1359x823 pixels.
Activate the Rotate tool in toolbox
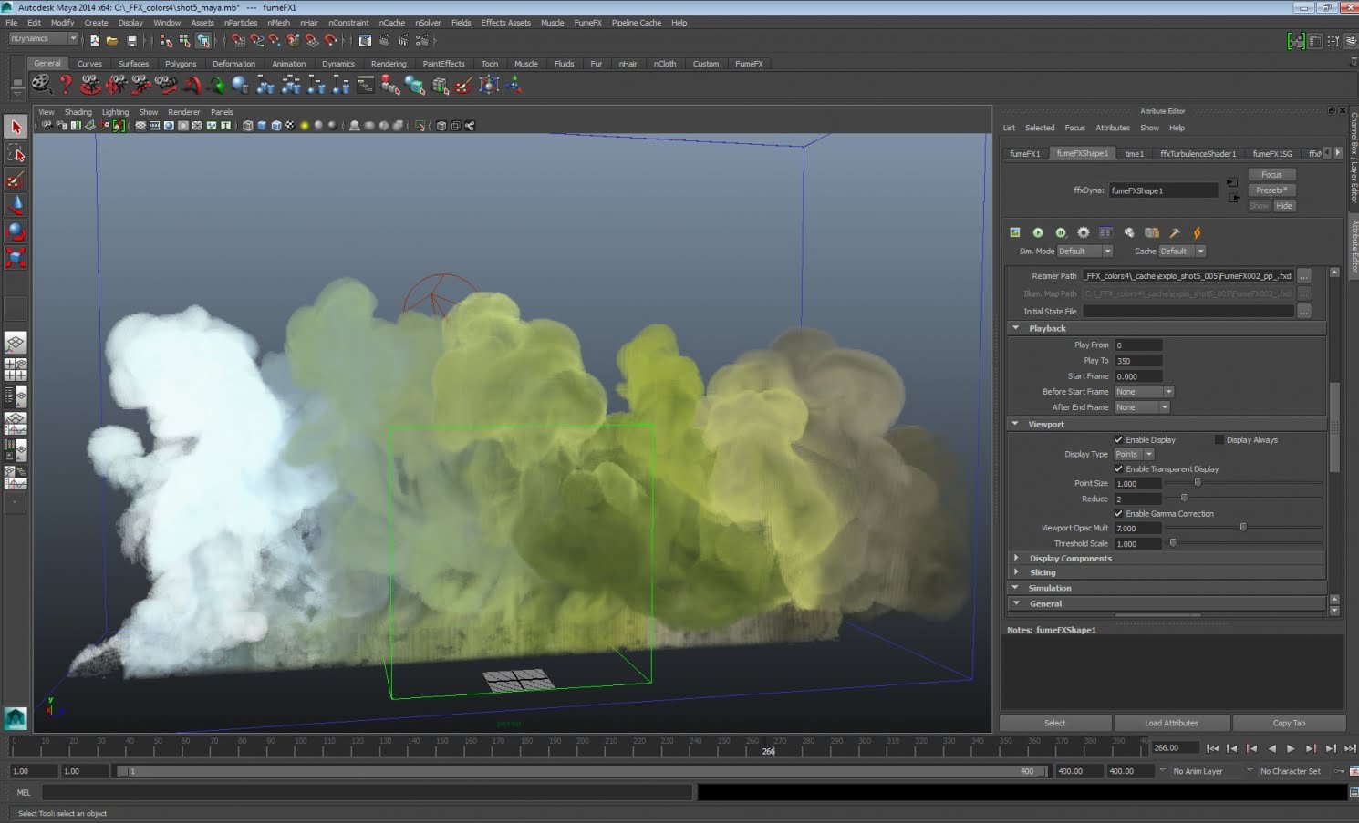16,231
